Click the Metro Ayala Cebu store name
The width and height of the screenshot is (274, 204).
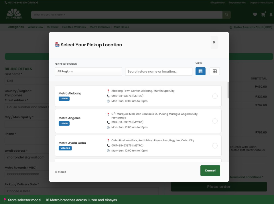click(72, 143)
